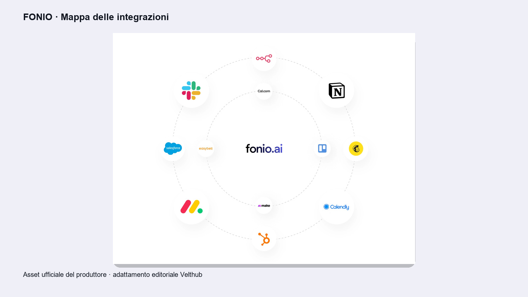This screenshot has width=528, height=297.
Task: Select the Trello board icon
Action: pyautogui.click(x=322, y=148)
